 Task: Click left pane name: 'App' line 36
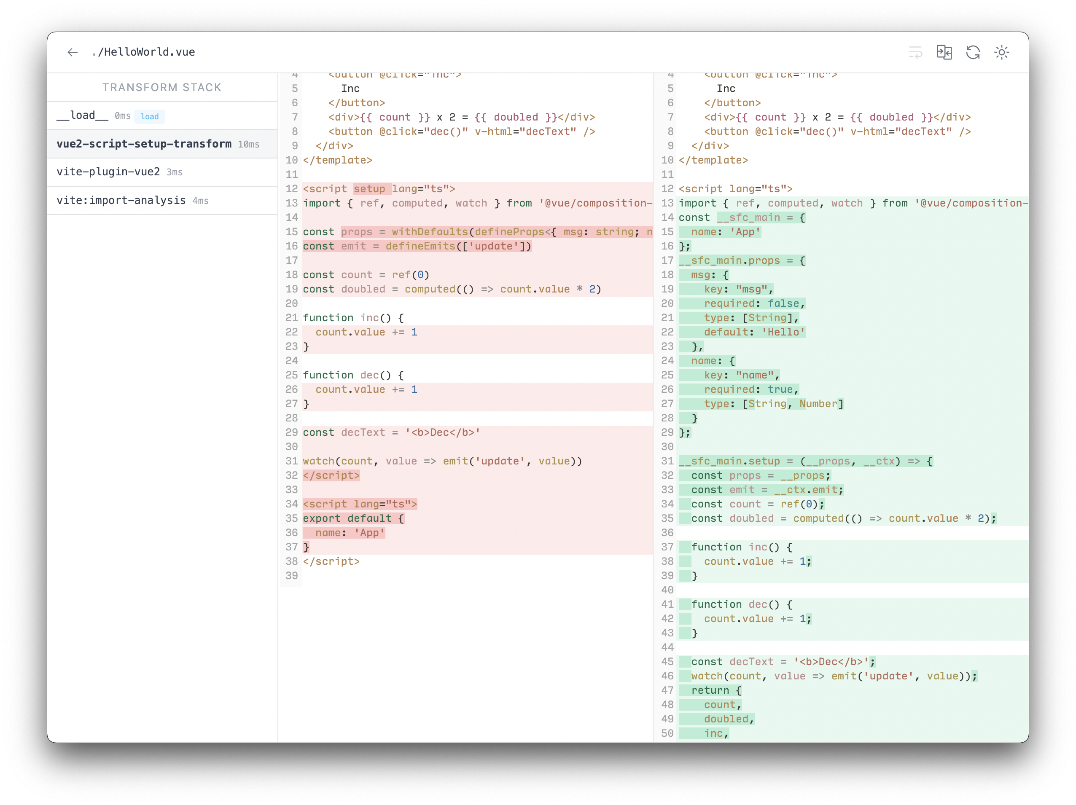(x=350, y=533)
